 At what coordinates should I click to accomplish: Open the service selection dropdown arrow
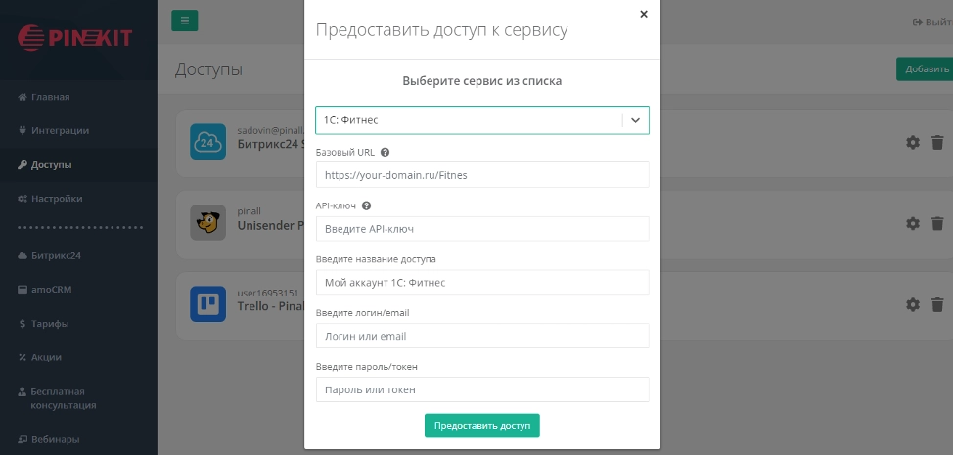(636, 120)
